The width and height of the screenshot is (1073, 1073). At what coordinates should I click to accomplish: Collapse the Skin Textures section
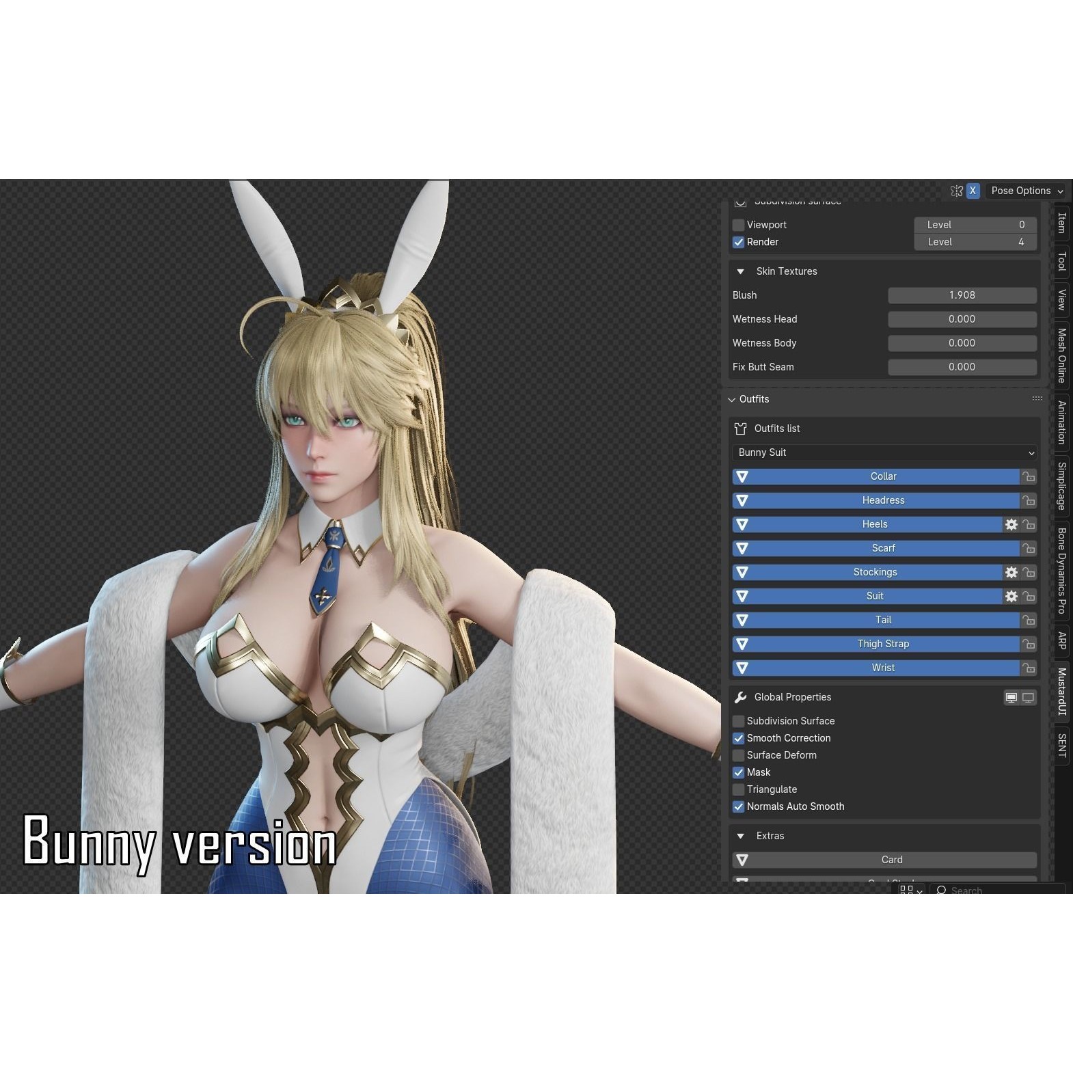pos(740,271)
